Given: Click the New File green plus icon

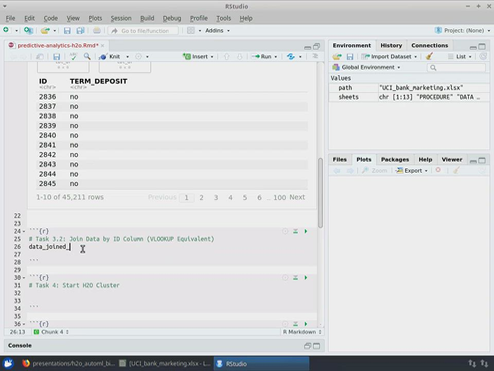Looking at the screenshot, I should 6,30.
